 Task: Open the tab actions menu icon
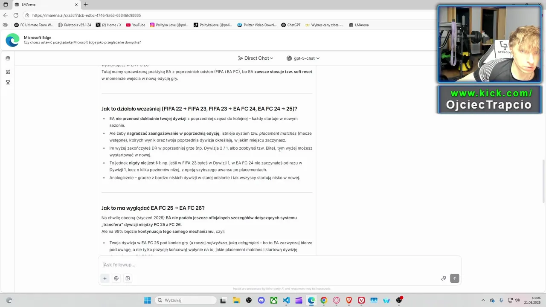click(x=6, y=4)
